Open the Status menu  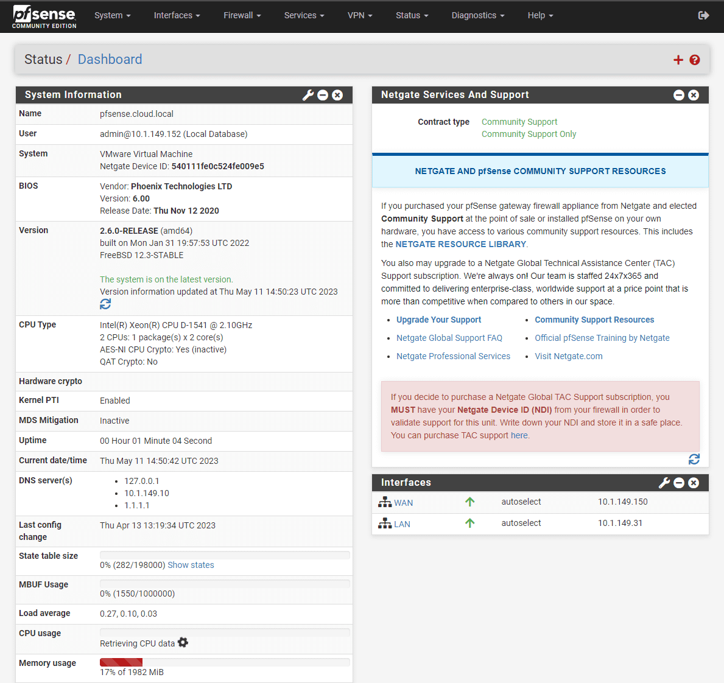pyautogui.click(x=412, y=15)
